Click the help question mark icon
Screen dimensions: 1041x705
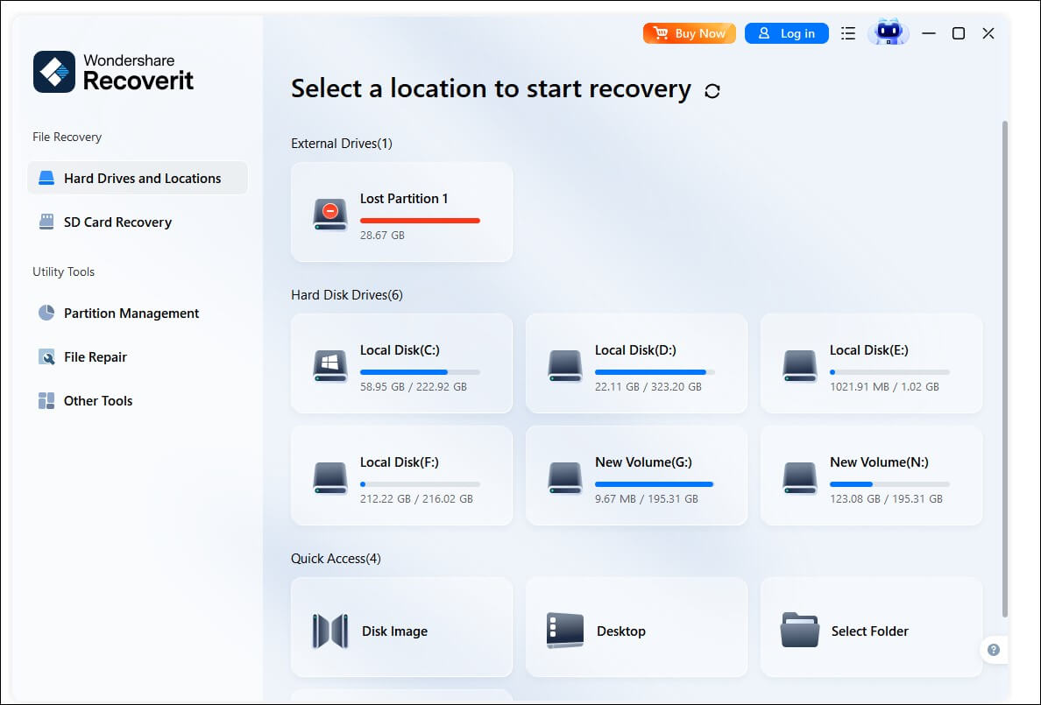(x=994, y=650)
